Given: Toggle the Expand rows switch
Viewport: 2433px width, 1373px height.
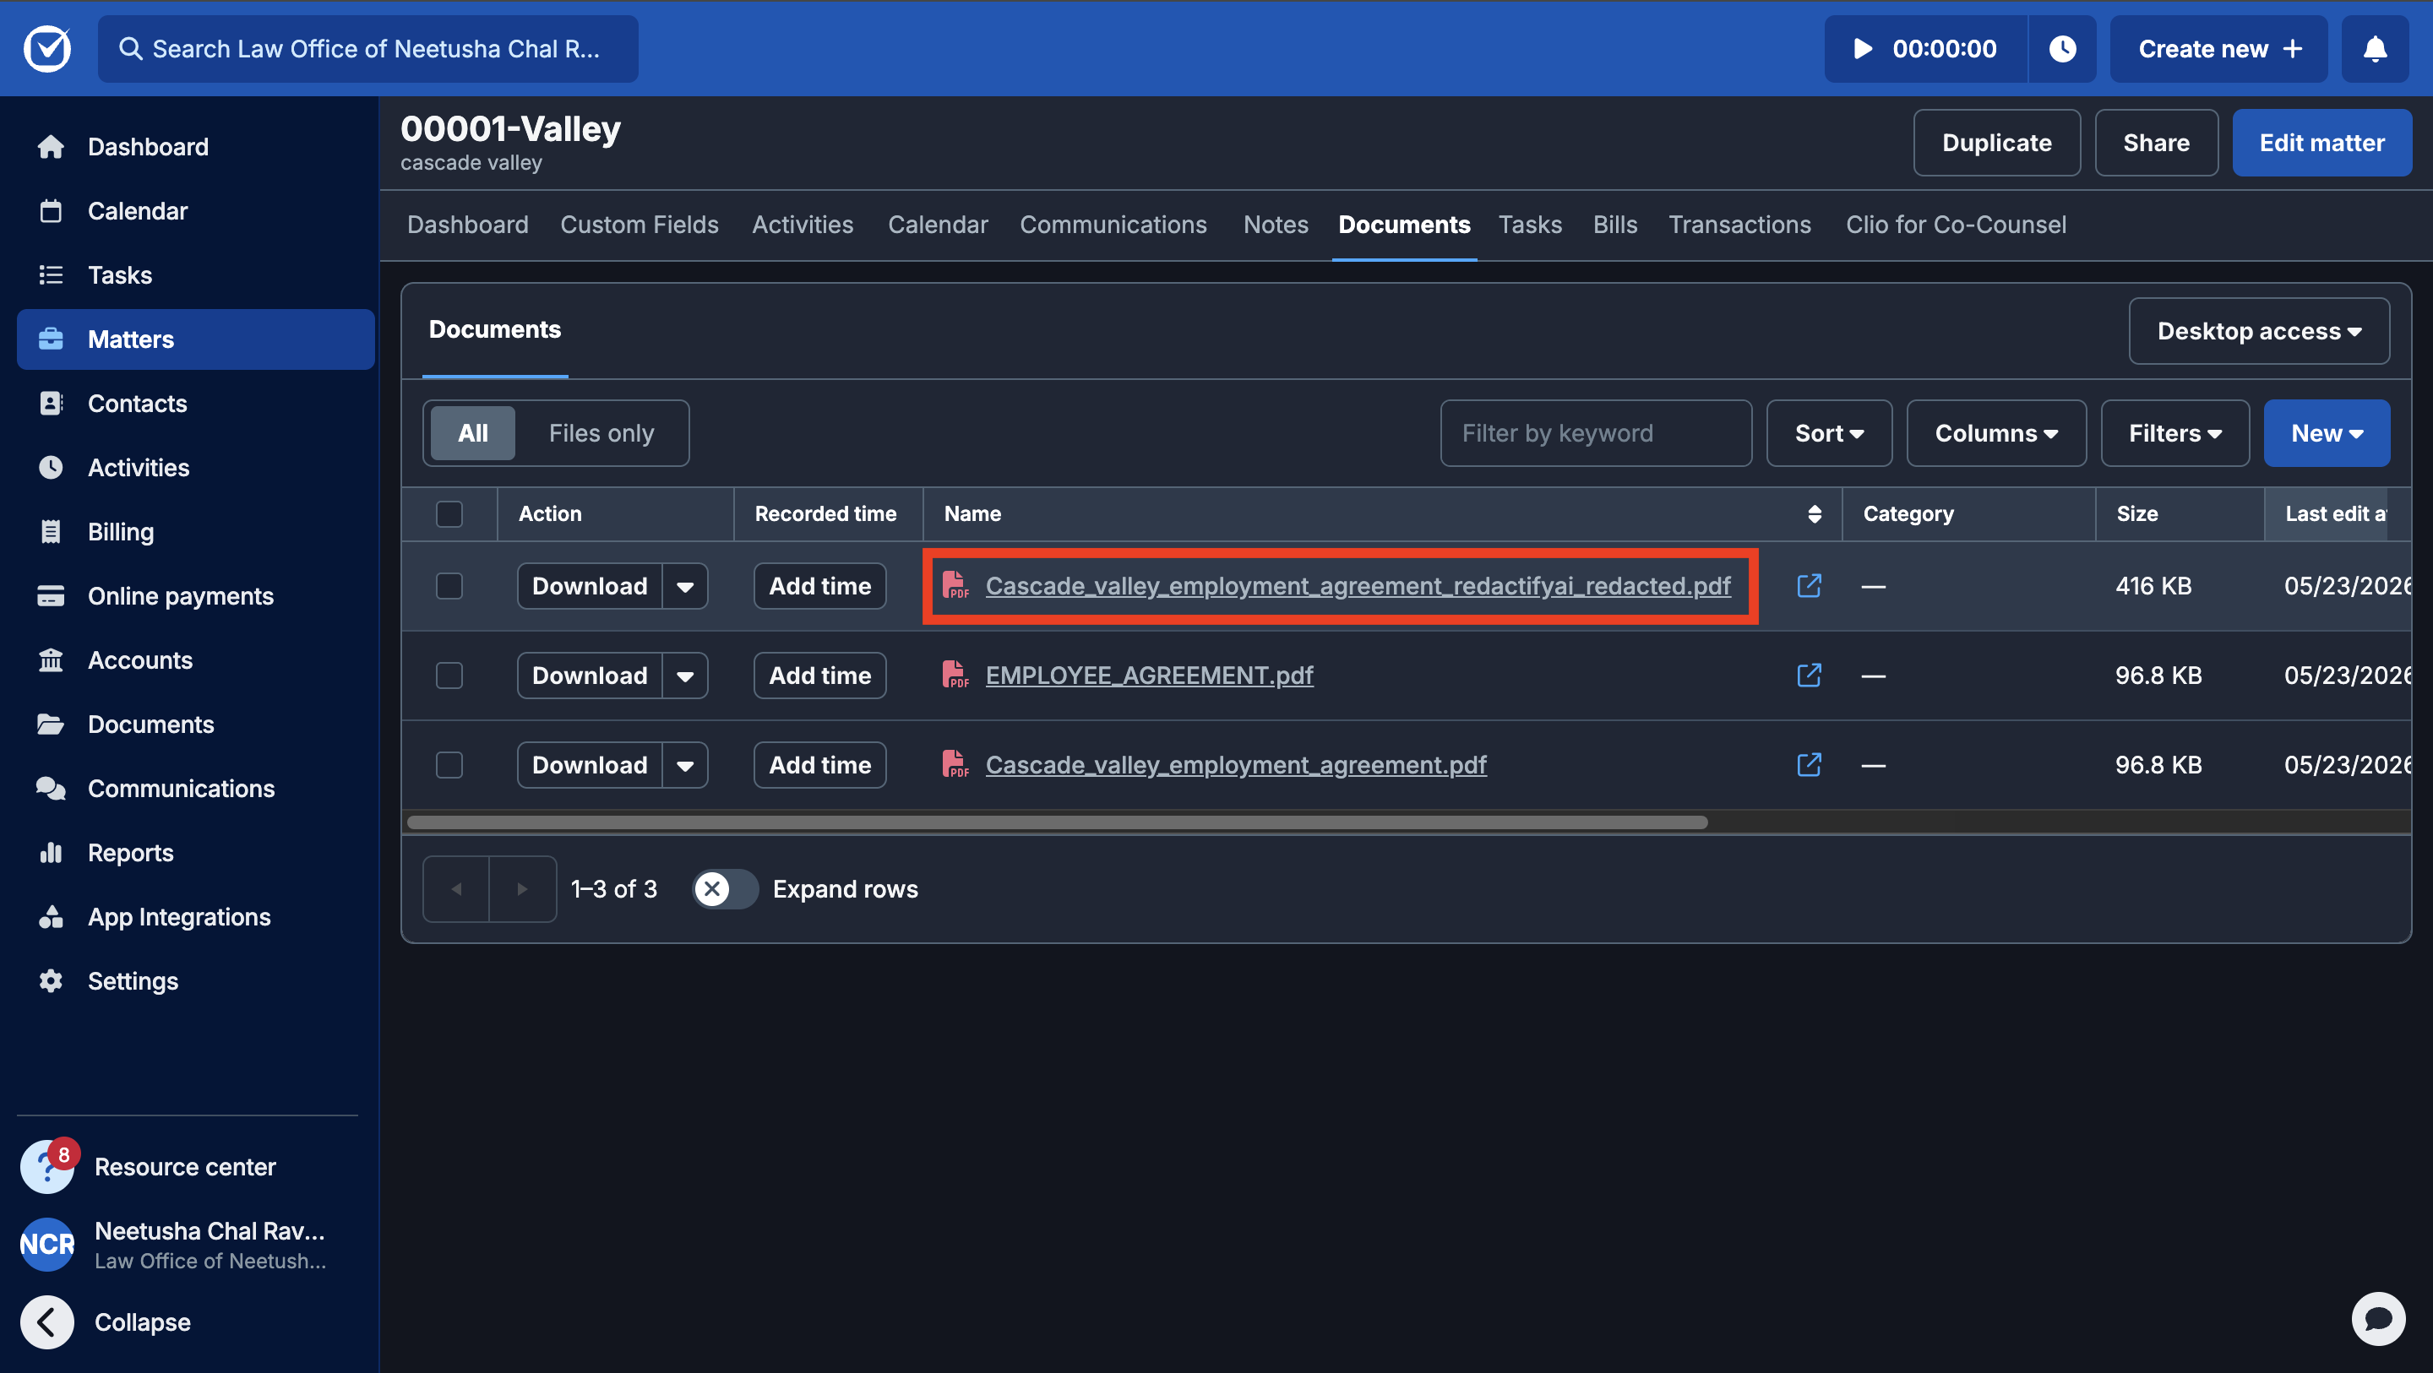Looking at the screenshot, I should click(725, 888).
